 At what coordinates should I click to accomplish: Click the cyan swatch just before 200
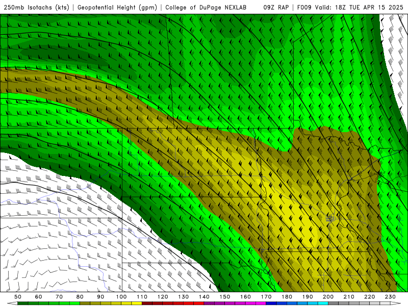(323, 303)
